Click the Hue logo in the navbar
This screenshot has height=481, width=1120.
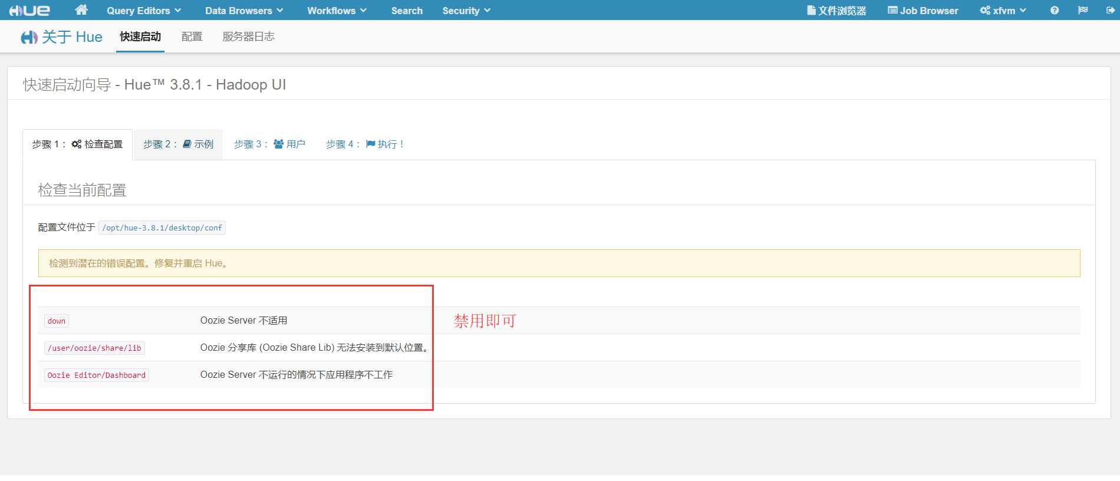tap(29, 11)
